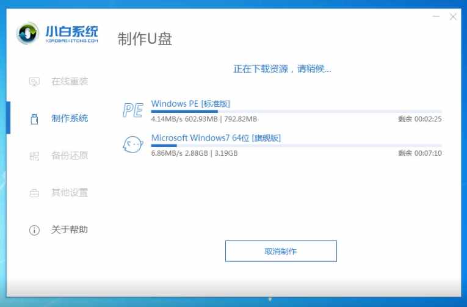Screen dimensions: 467x307
Task: Click the Windows7 face mascot icon
Action: point(133,145)
